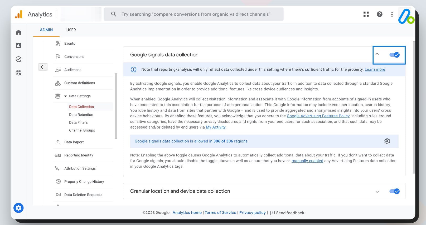Click the Google Analytics logo

(19, 14)
